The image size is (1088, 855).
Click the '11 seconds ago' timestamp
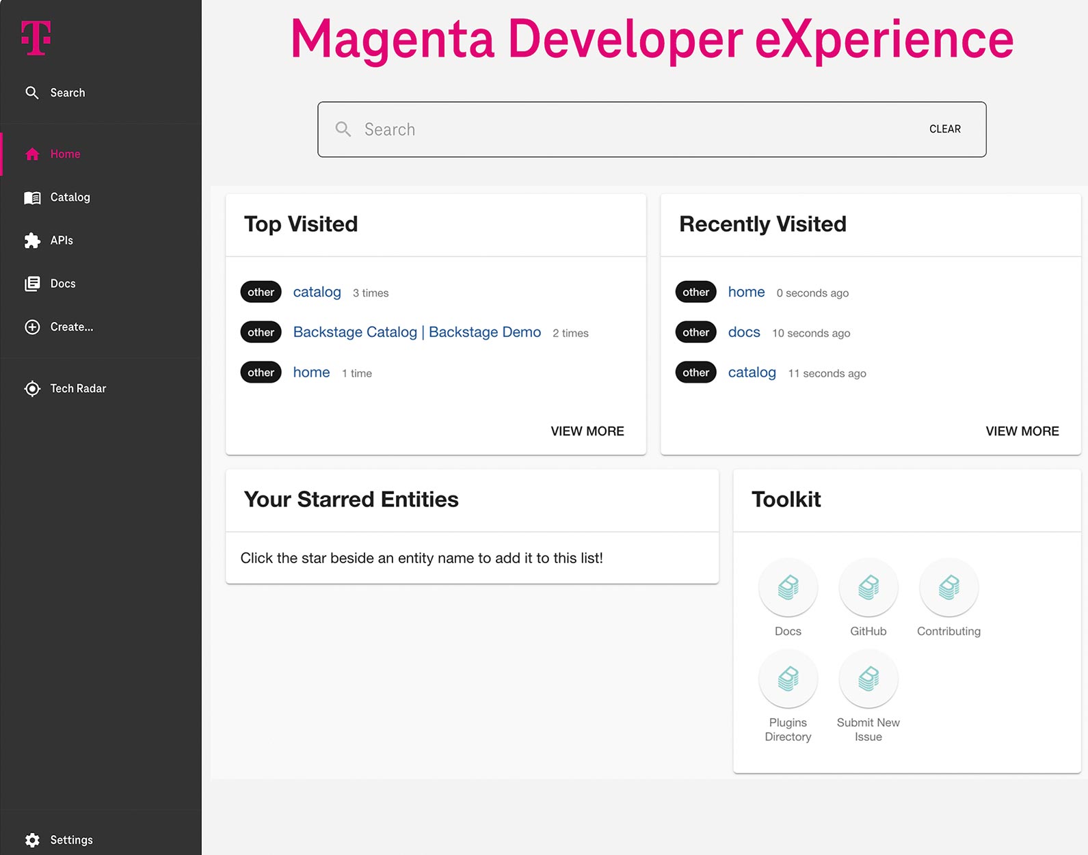coord(827,374)
